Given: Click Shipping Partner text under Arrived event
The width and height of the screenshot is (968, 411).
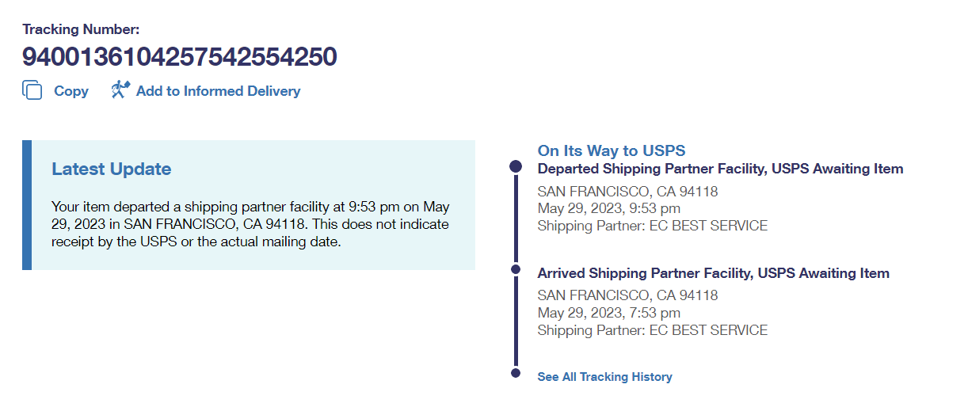Looking at the screenshot, I should point(652,330).
